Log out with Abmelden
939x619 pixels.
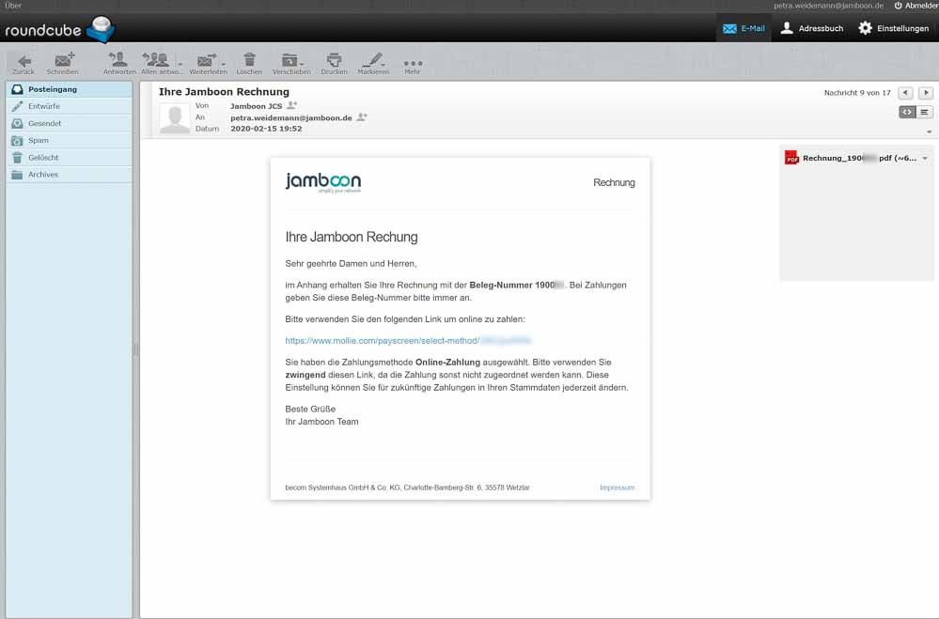coord(916,6)
